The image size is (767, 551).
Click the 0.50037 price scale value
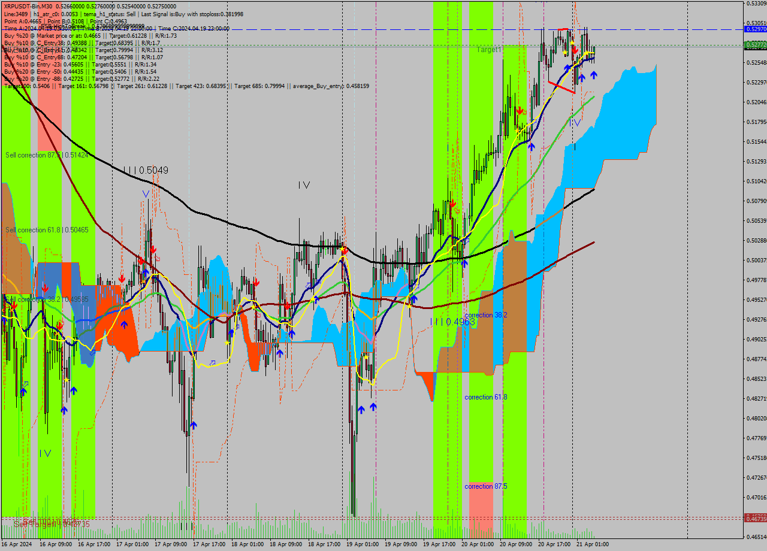click(x=756, y=260)
